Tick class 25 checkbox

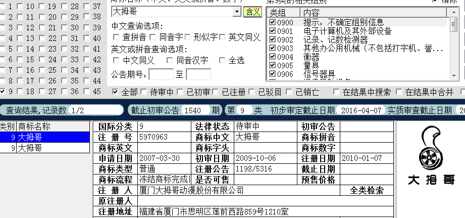pyautogui.click(x=42, y=70)
